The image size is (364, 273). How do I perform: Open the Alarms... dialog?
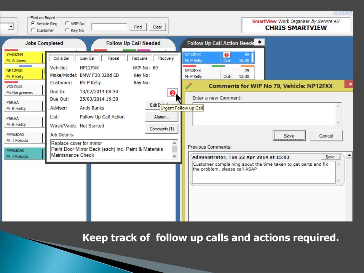click(x=162, y=117)
